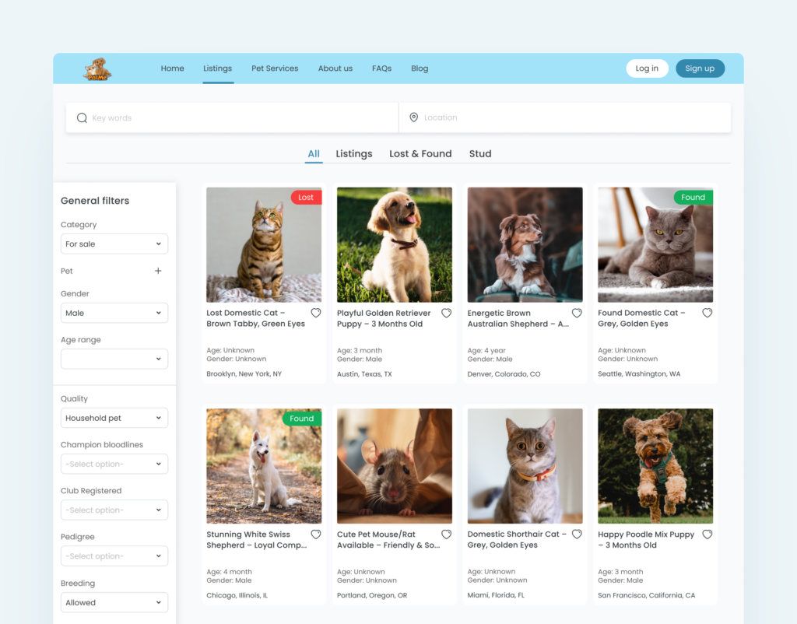Open the Breeding dropdown showing Allowed
Screen dimensions: 797x624
(114, 602)
